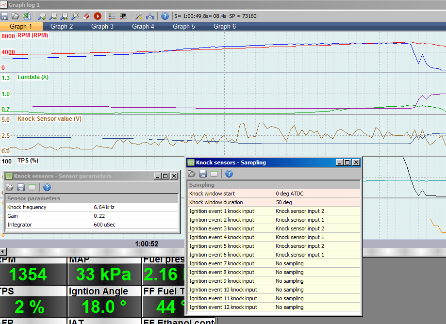The height and width of the screenshot is (324, 446).
Task: Export the log to Excel spreadsheet
Action: 26,16
